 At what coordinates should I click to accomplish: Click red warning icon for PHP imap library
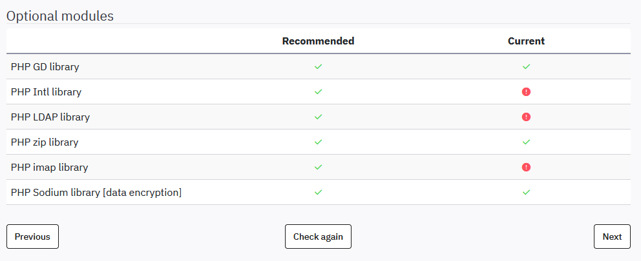pyautogui.click(x=526, y=167)
